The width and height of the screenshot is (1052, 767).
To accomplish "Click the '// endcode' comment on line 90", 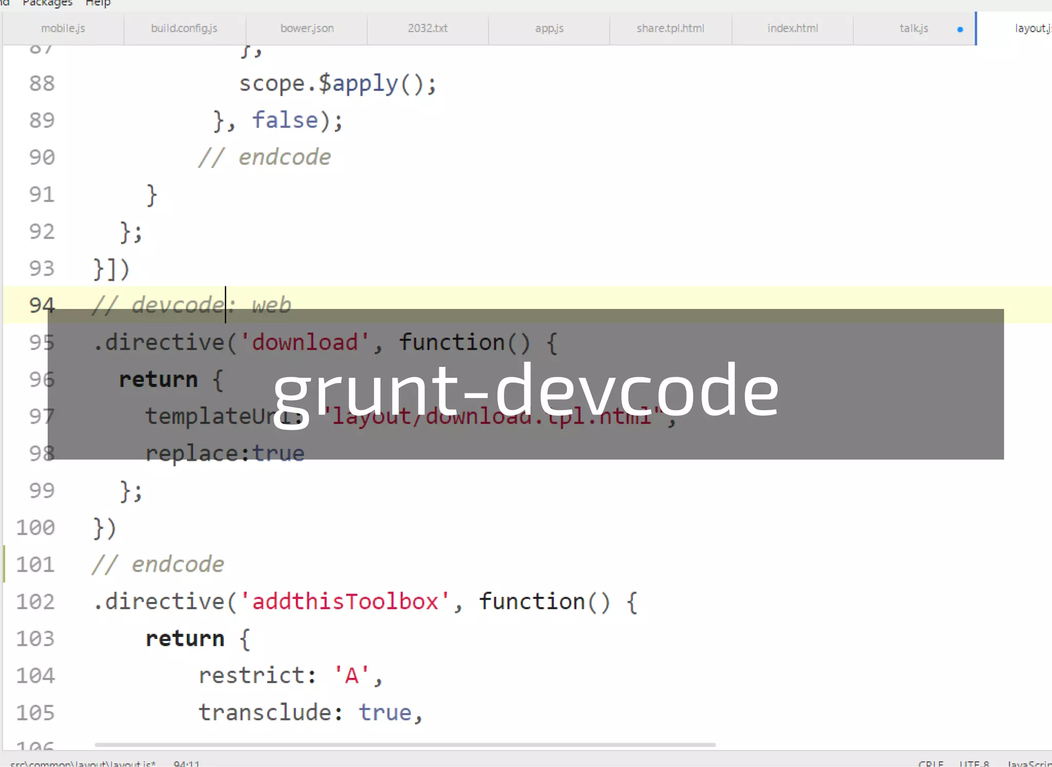I will (265, 157).
